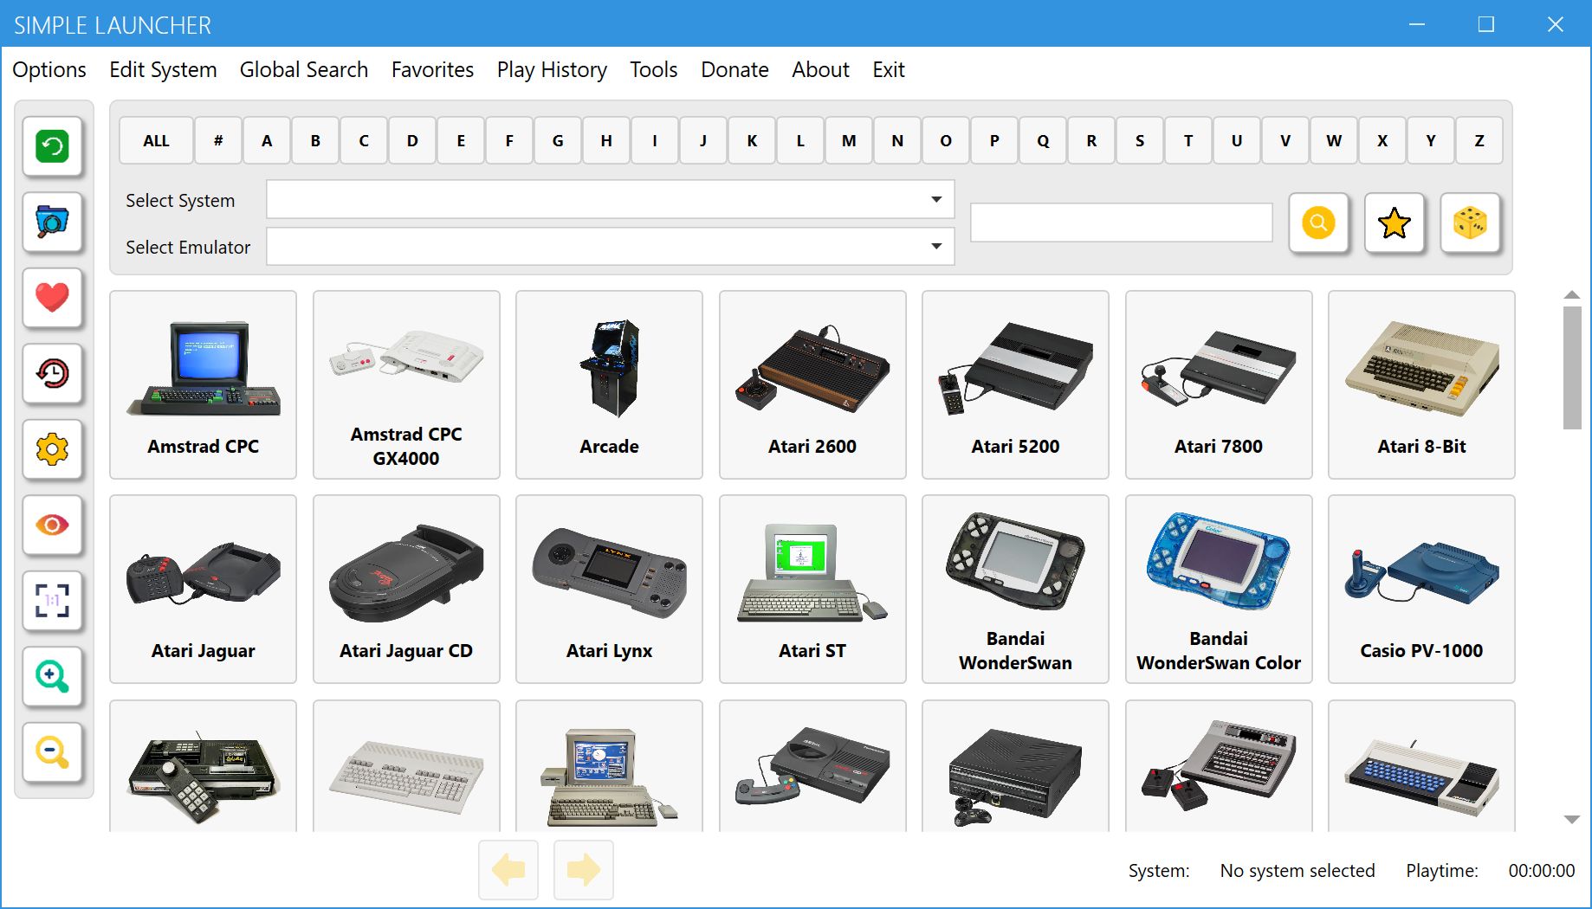1592x909 pixels.
Task: Open Favorites using the heart sidebar icon
Action: [x=52, y=298]
